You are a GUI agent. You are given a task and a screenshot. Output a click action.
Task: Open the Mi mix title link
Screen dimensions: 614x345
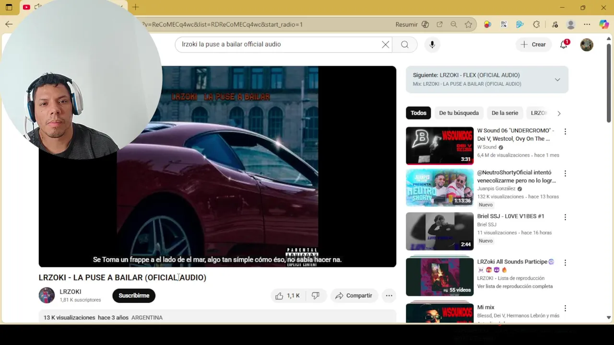[x=485, y=308]
